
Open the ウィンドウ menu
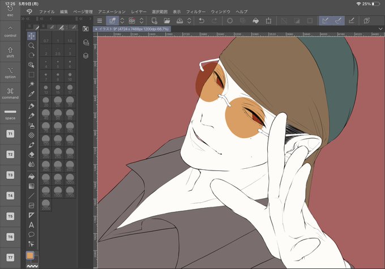tap(220, 11)
